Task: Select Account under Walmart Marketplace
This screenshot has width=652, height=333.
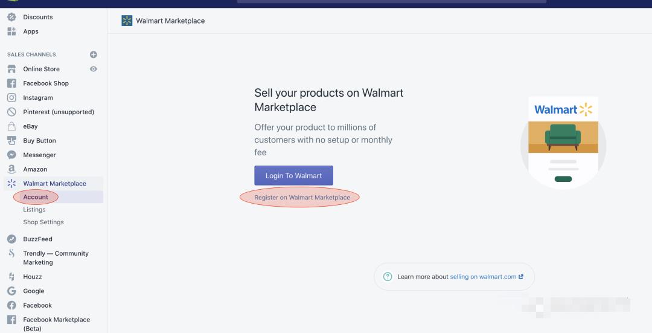Action: coord(36,197)
